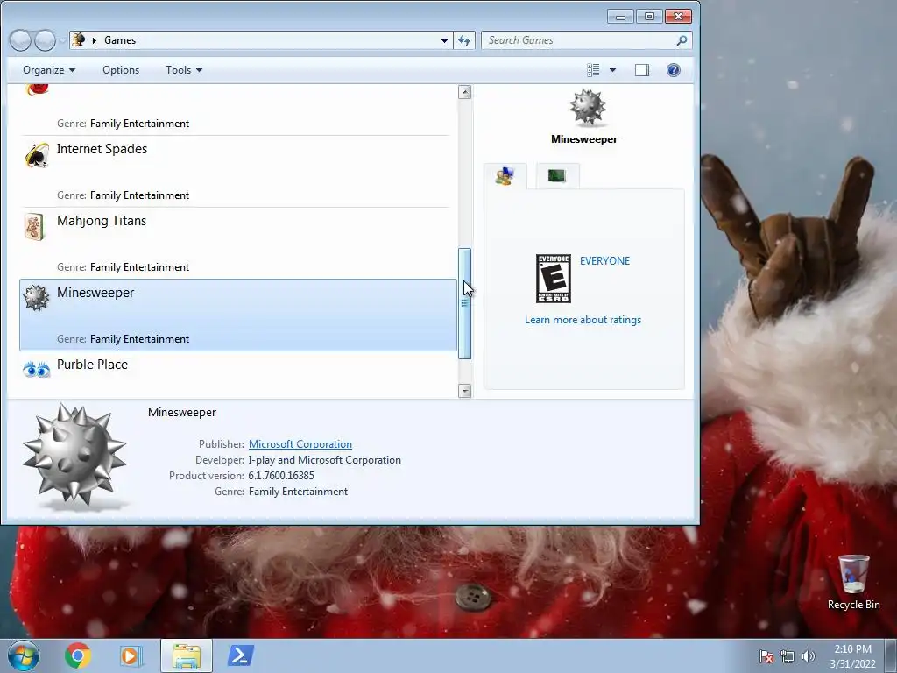Open the Explorer folder taskbar button

coord(187,655)
